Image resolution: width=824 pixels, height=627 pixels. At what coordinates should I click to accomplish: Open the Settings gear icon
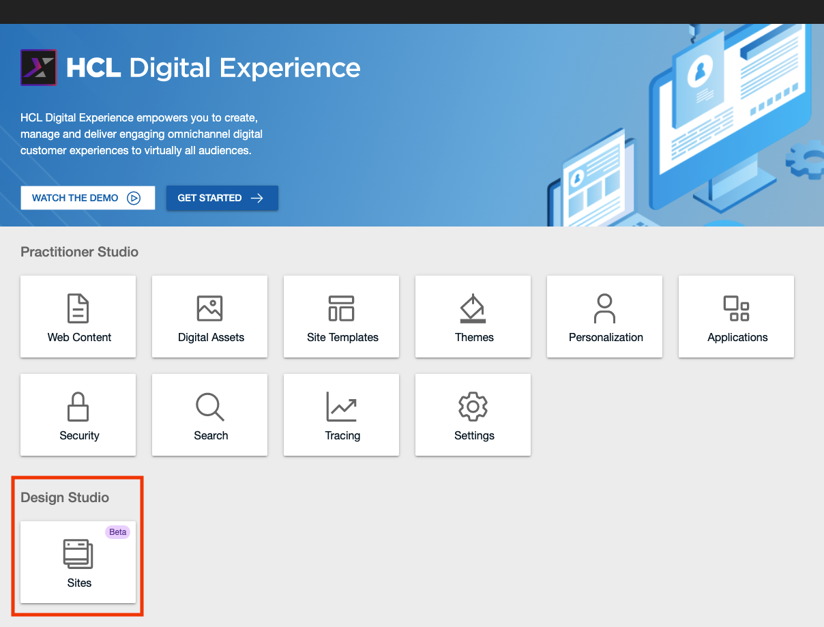[x=473, y=407]
